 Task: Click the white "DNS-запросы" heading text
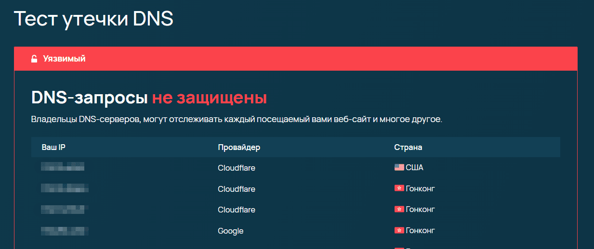89,98
